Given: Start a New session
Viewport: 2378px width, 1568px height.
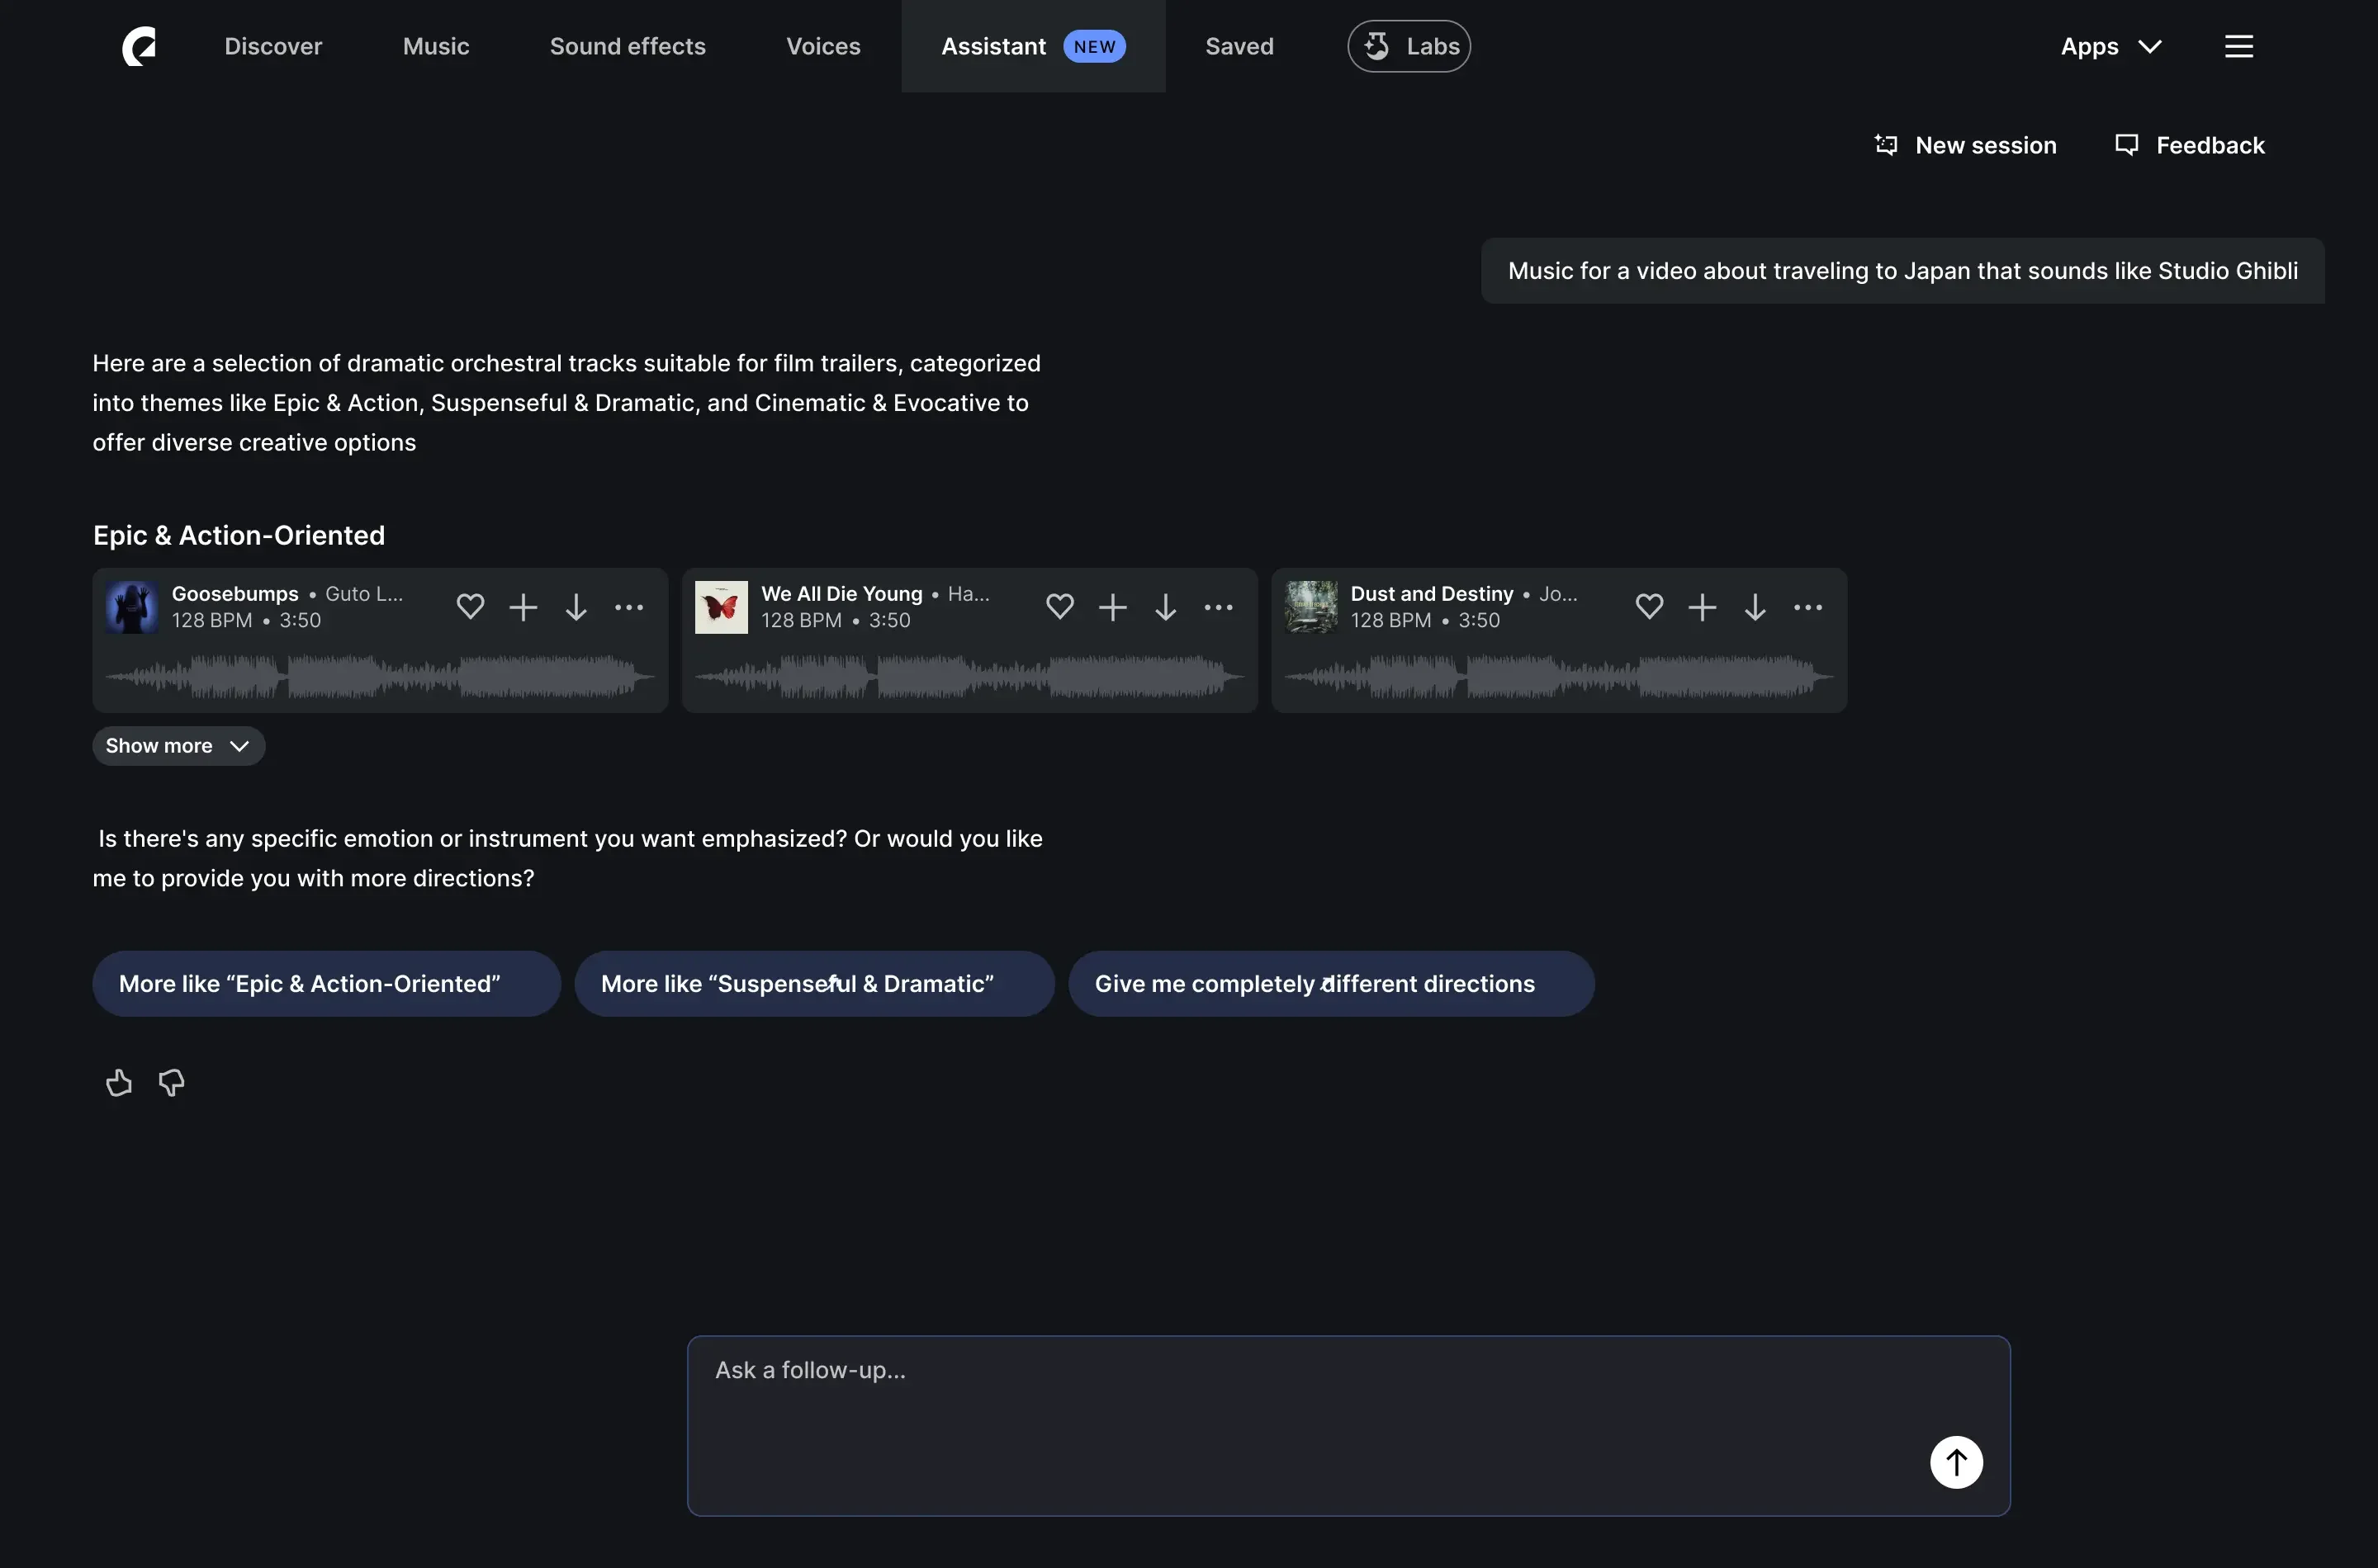Looking at the screenshot, I should tap(1965, 145).
